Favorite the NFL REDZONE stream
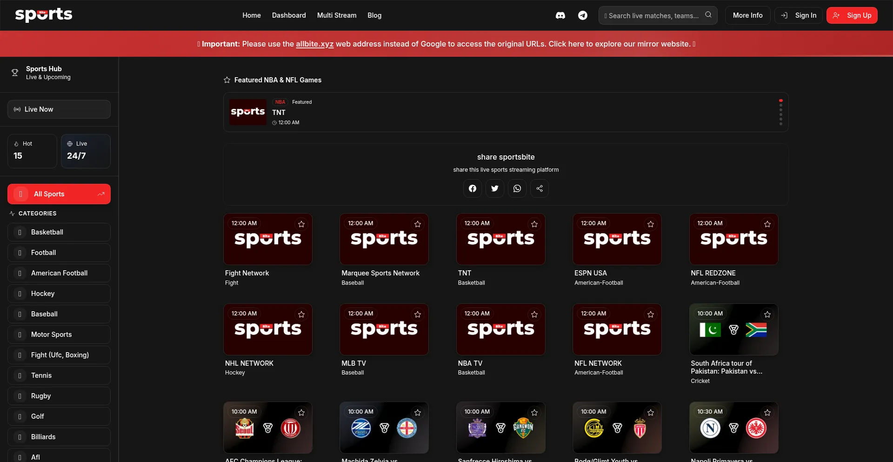 click(x=767, y=225)
